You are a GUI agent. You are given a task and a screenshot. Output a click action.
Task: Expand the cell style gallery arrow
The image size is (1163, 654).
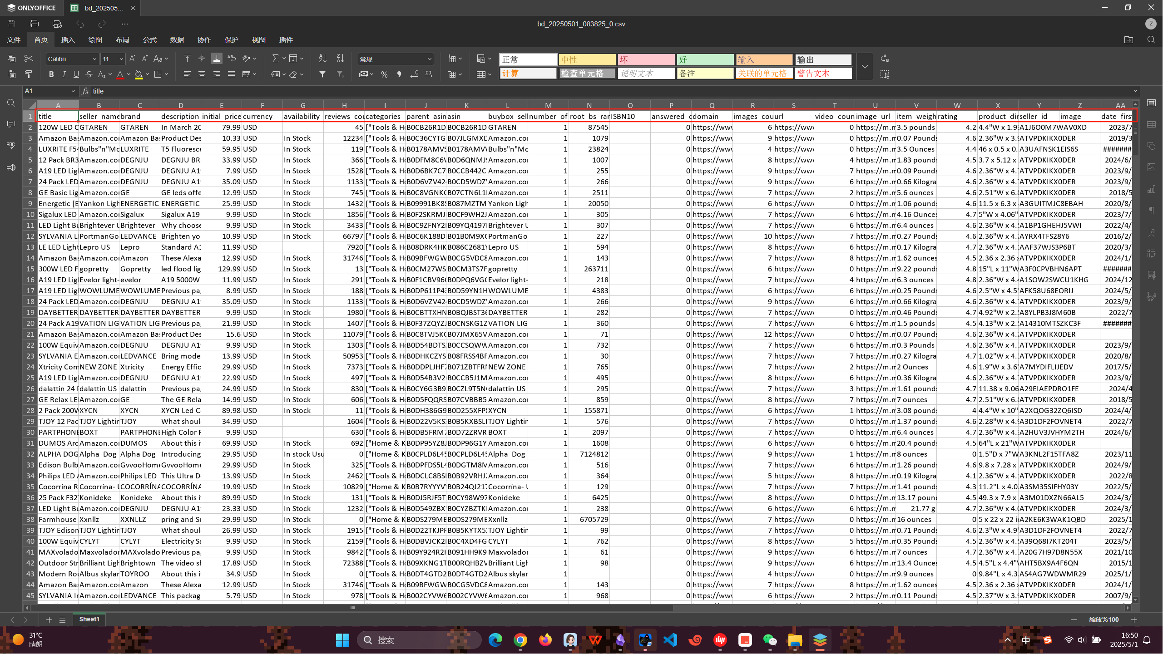865,66
